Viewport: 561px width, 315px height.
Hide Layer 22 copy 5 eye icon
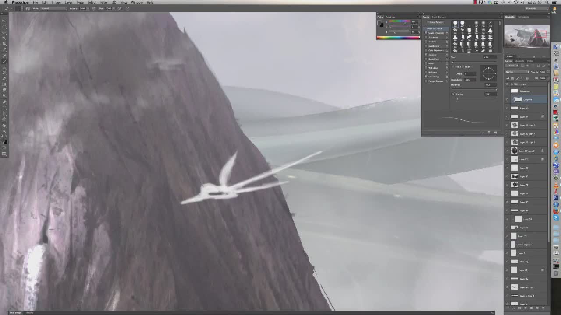tap(507, 125)
